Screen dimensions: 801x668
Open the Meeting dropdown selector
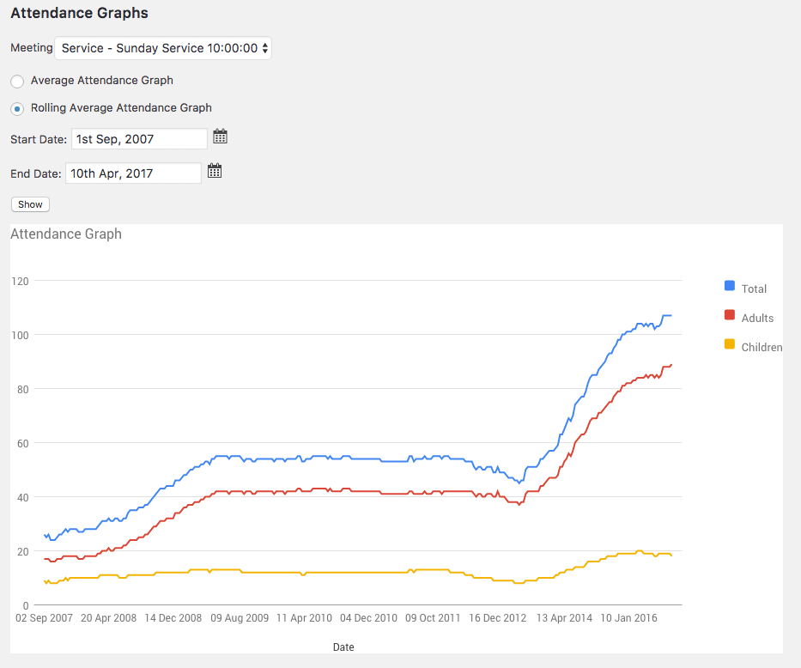pos(163,48)
